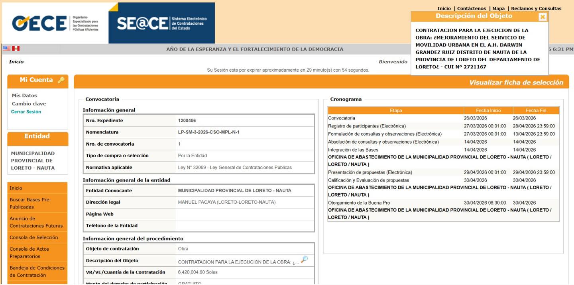The image size is (574, 285).
Task: Click the Convocatoria row in Cronograma
Action: [443, 118]
